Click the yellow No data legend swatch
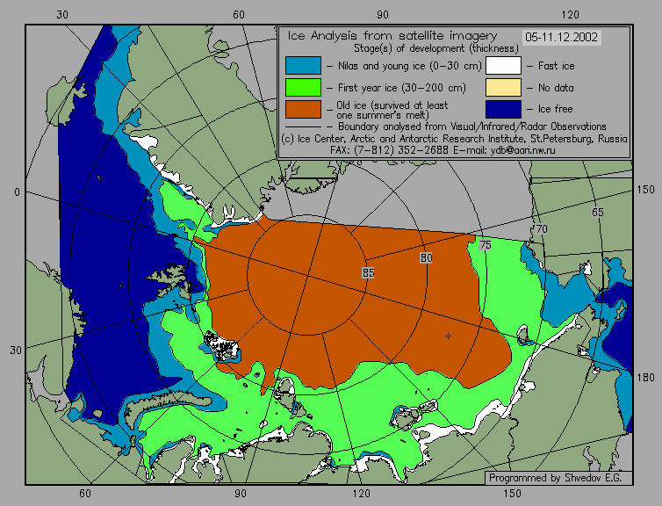 (503, 87)
